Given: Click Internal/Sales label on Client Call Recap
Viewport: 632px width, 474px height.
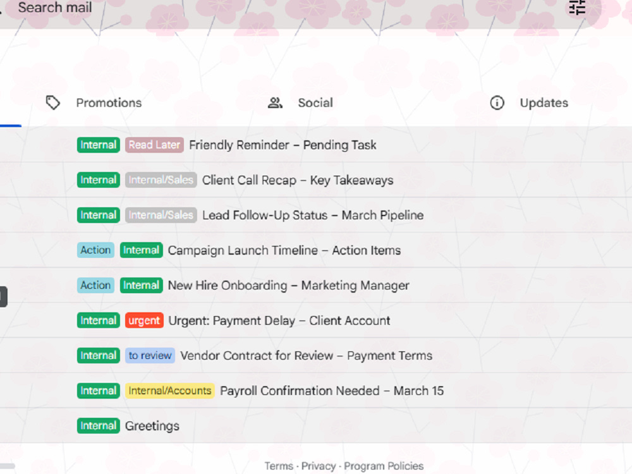Looking at the screenshot, I should 161,179.
